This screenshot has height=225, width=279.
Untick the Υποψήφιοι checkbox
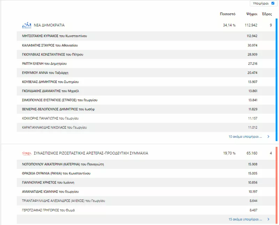click(x=273, y=3)
